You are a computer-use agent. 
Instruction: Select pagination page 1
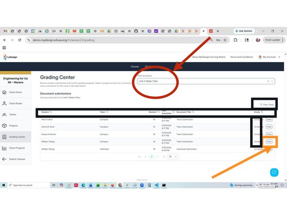click(x=152, y=157)
